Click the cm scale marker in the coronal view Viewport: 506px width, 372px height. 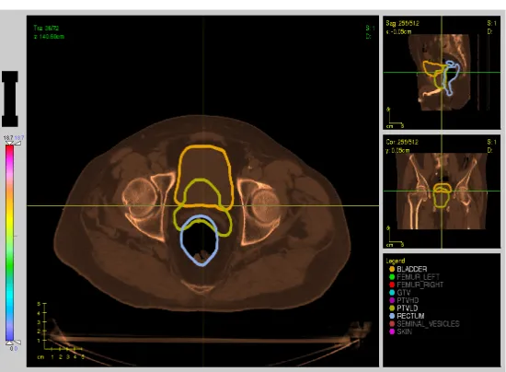coord(395,237)
